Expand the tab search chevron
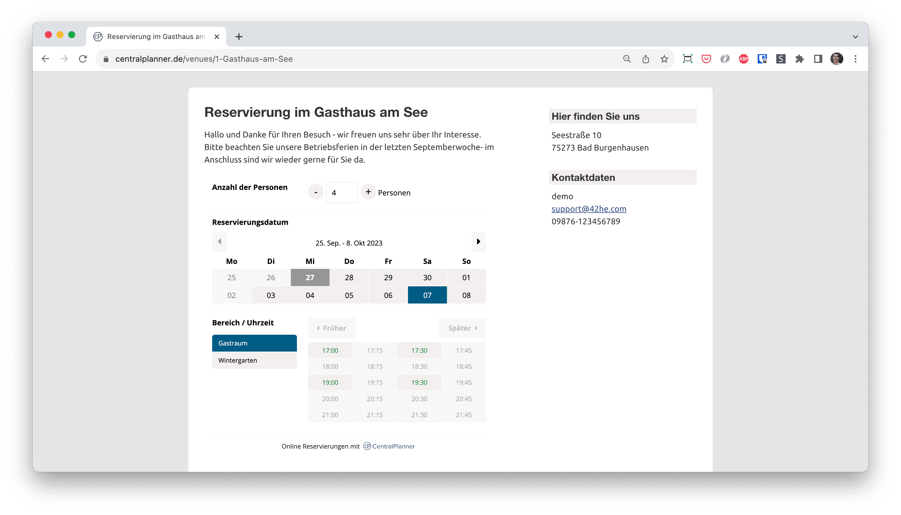The width and height of the screenshot is (901, 515). pyautogui.click(x=855, y=36)
